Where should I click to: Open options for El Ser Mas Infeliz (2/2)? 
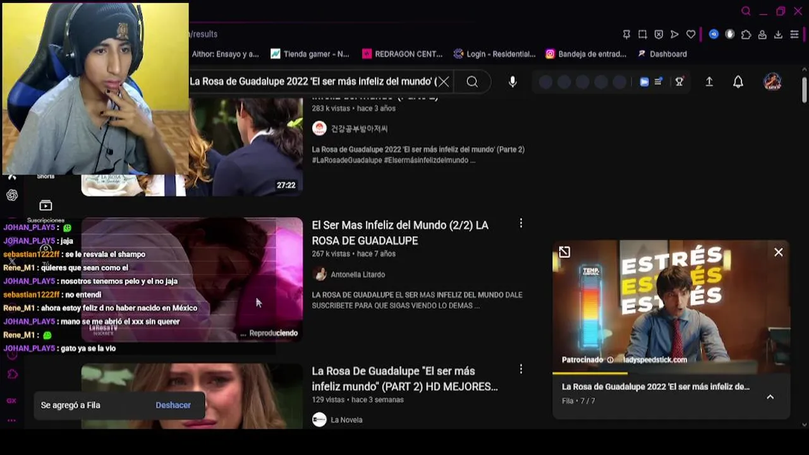click(521, 223)
